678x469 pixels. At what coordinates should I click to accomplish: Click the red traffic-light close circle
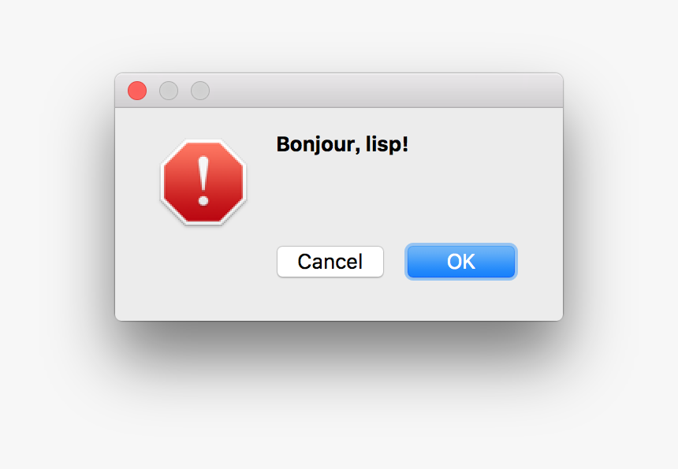pyautogui.click(x=137, y=91)
